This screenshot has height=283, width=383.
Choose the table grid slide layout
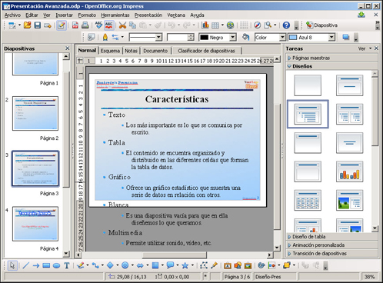308,200
